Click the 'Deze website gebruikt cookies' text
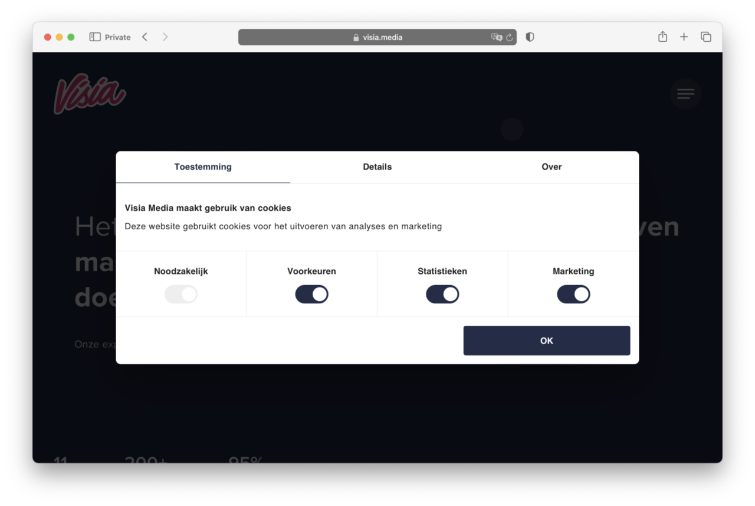755x506 pixels. tap(283, 226)
